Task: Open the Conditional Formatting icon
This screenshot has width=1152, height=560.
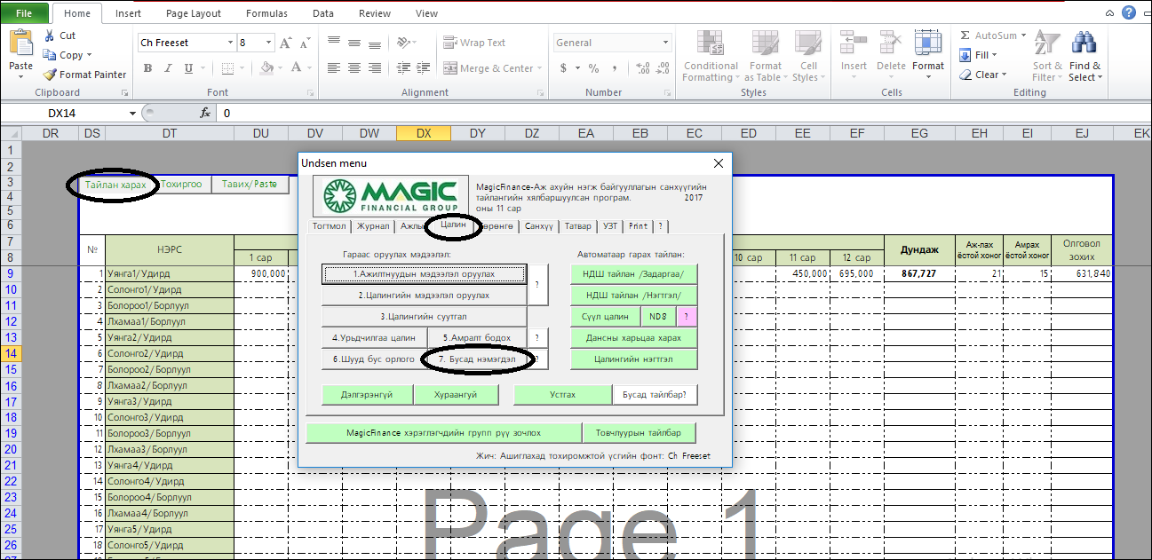Action: (x=710, y=44)
